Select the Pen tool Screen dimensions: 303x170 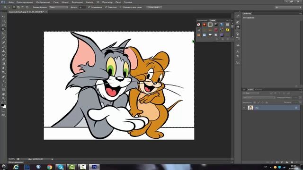pyautogui.click(x=3, y=76)
